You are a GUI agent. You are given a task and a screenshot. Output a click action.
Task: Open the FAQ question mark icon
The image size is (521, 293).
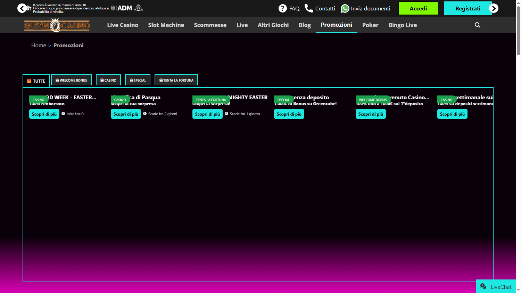(283, 8)
